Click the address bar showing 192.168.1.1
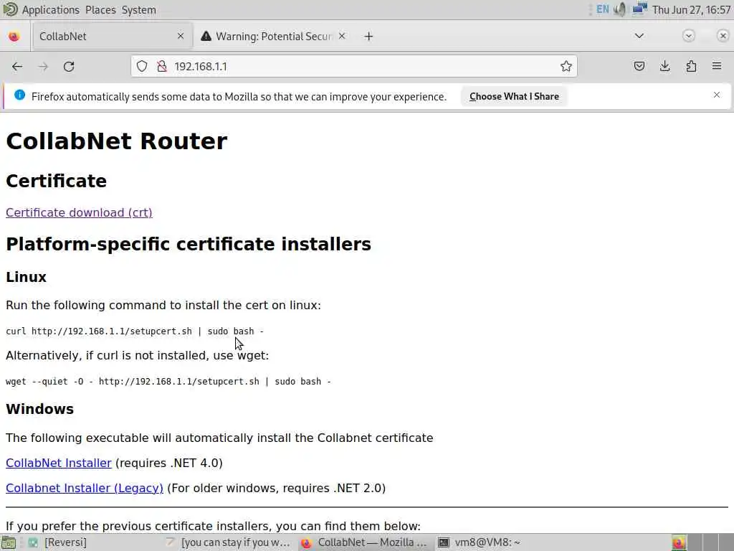Screen dimensions: 734x551 (x=354, y=67)
